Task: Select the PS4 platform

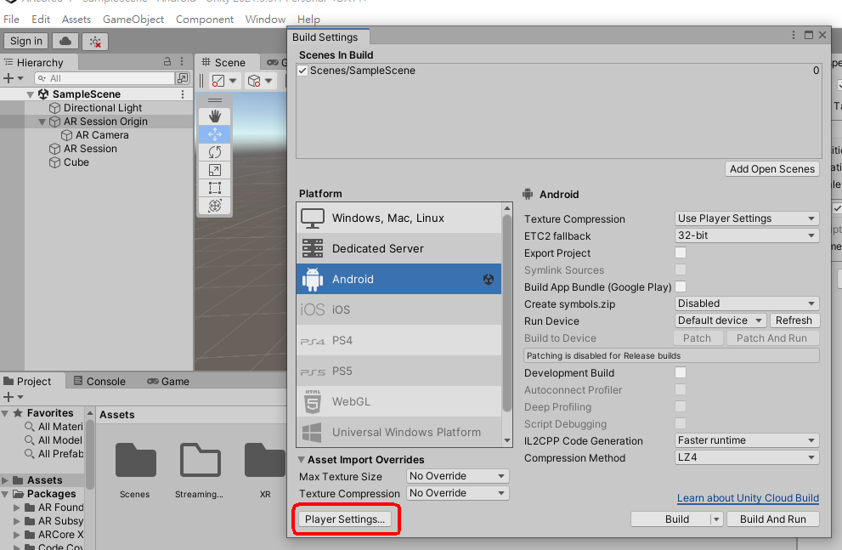Action: pos(399,341)
